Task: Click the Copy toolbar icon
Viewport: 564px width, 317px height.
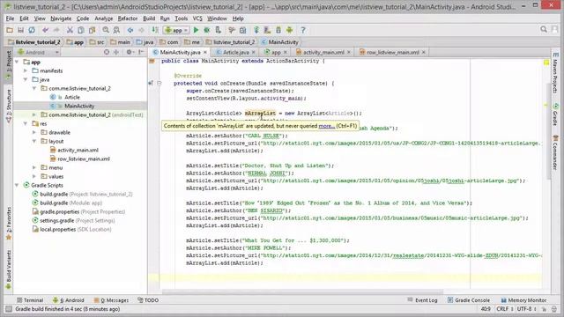Action: [x=81, y=30]
